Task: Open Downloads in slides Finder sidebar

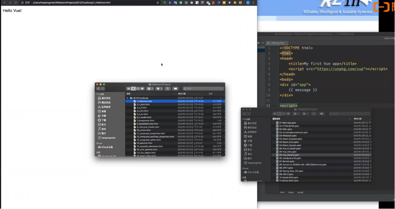Action: pos(248,145)
